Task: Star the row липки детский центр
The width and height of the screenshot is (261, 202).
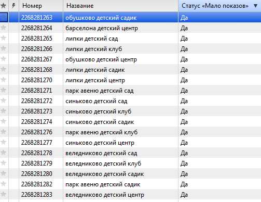Action: pyautogui.click(x=4, y=80)
